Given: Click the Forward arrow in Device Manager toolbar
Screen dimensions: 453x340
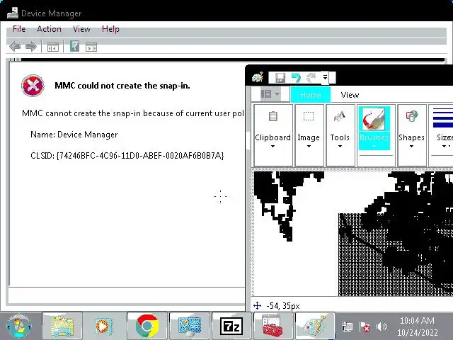Looking at the screenshot, I should coord(31,46).
